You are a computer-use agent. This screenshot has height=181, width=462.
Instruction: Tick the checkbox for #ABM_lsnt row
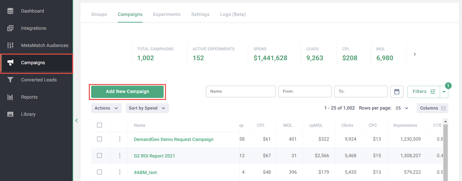tap(99, 172)
